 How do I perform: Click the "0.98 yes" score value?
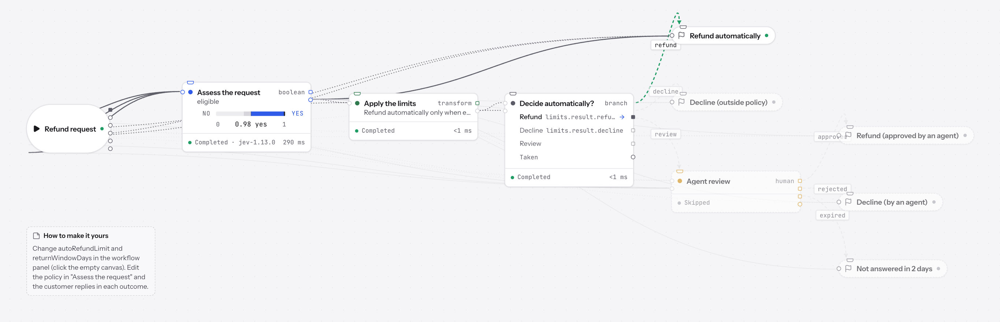coord(251,124)
